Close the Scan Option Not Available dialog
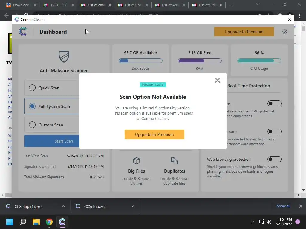 218,80
